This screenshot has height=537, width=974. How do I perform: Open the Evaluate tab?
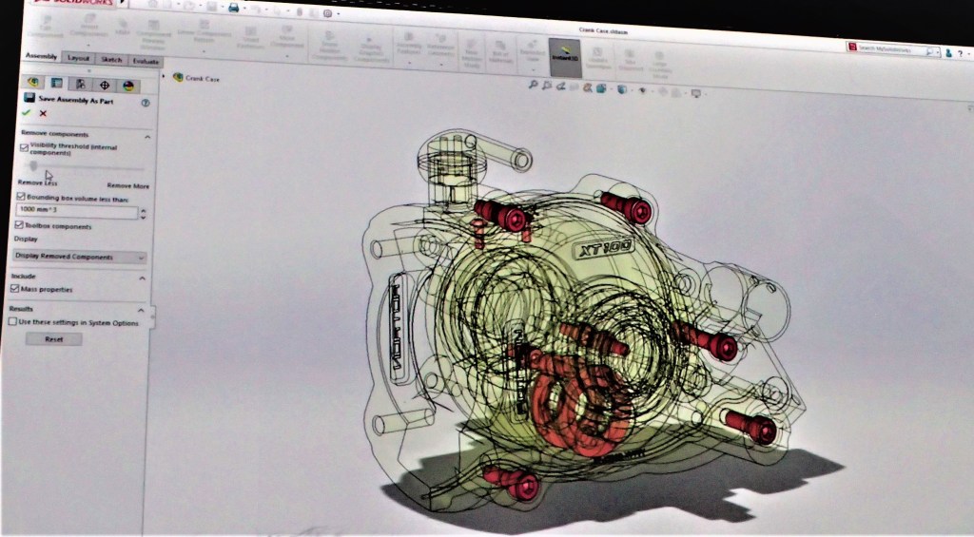click(x=145, y=59)
